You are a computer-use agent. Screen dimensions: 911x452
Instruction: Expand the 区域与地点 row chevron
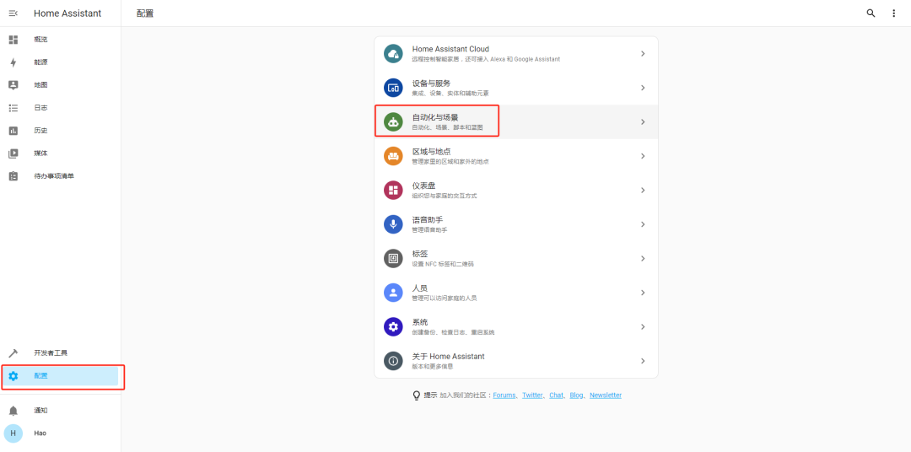coord(643,156)
